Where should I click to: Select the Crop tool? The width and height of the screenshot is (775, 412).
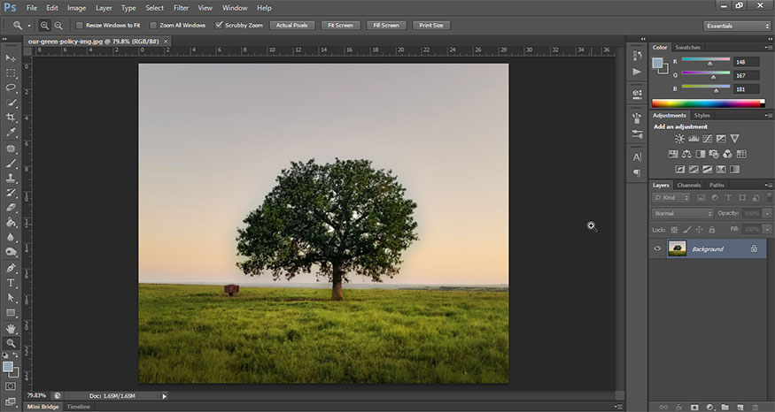click(x=12, y=118)
